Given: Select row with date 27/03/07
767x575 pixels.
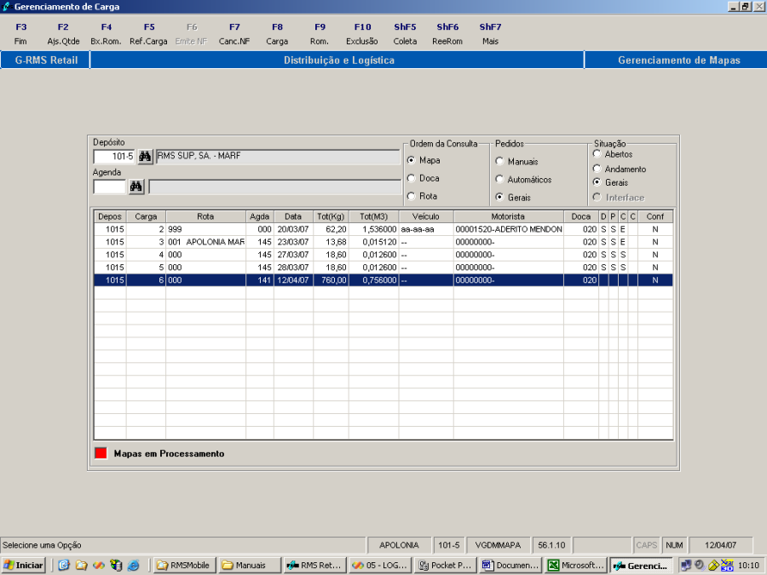Looking at the screenshot, I should click(383, 255).
